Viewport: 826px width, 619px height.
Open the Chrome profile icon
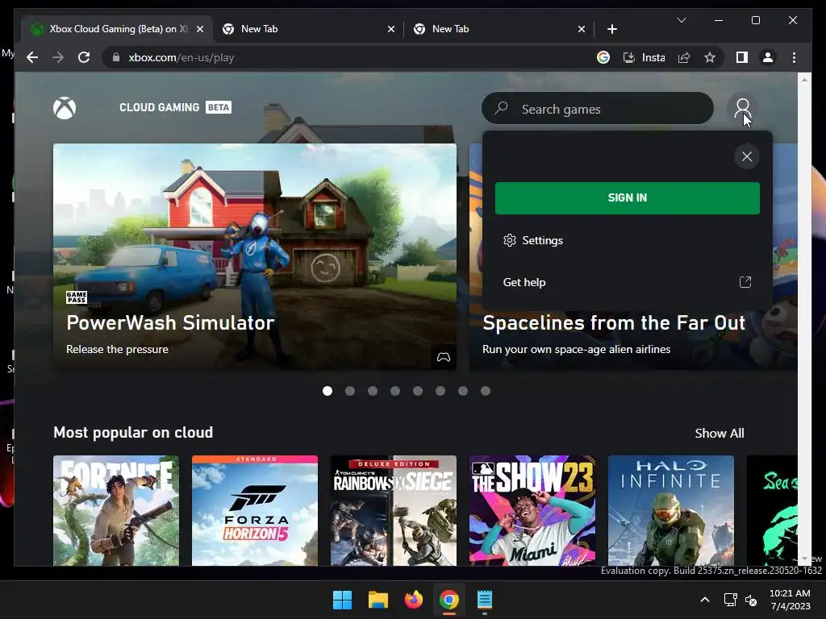[768, 57]
